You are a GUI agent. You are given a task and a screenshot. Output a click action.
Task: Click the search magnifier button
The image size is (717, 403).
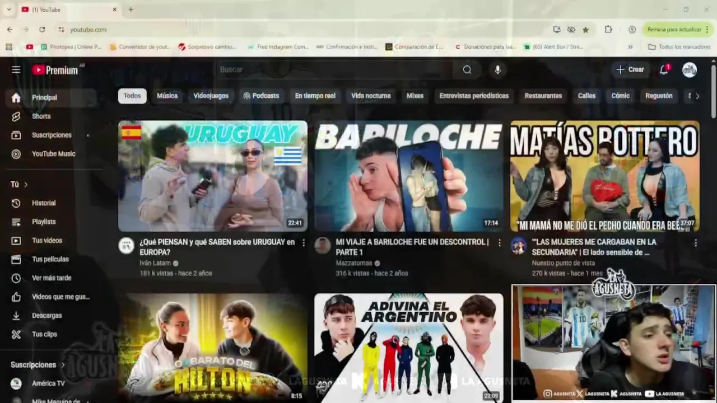point(467,69)
